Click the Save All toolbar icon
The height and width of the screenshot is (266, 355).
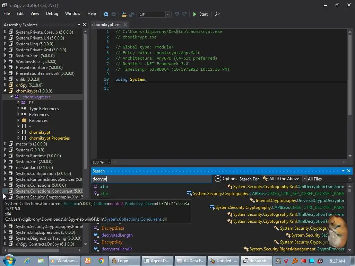[x=132, y=14]
